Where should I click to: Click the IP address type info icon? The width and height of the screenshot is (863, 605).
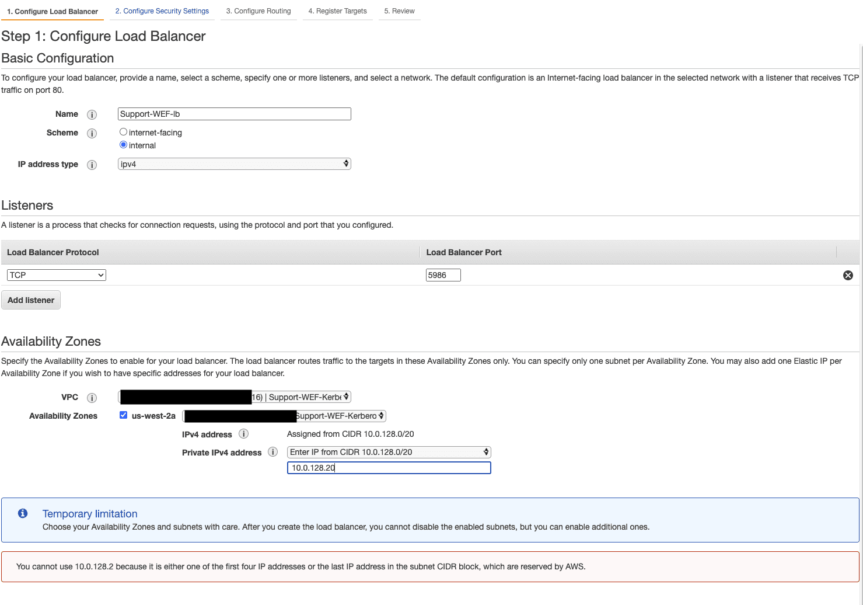92,165
